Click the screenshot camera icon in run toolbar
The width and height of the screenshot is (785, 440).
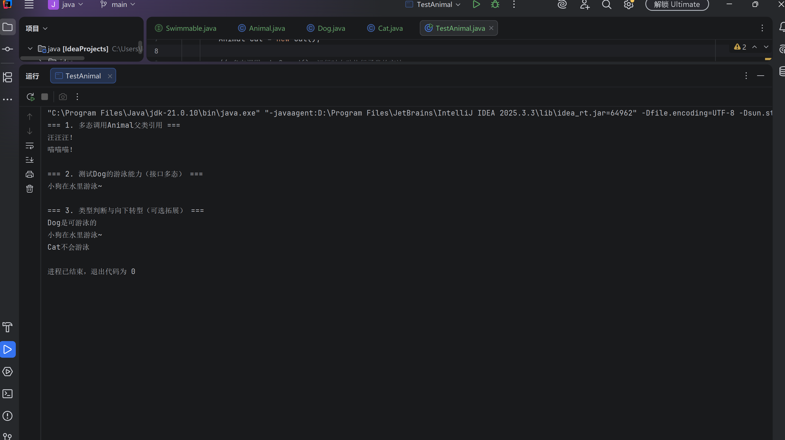click(x=63, y=97)
